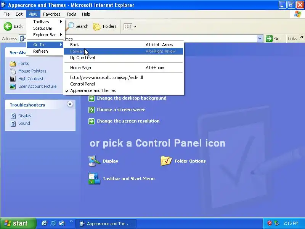Viewport: 305px width, 229px height.
Task: Click the Mouse Pointers icon
Action: tap(13, 71)
